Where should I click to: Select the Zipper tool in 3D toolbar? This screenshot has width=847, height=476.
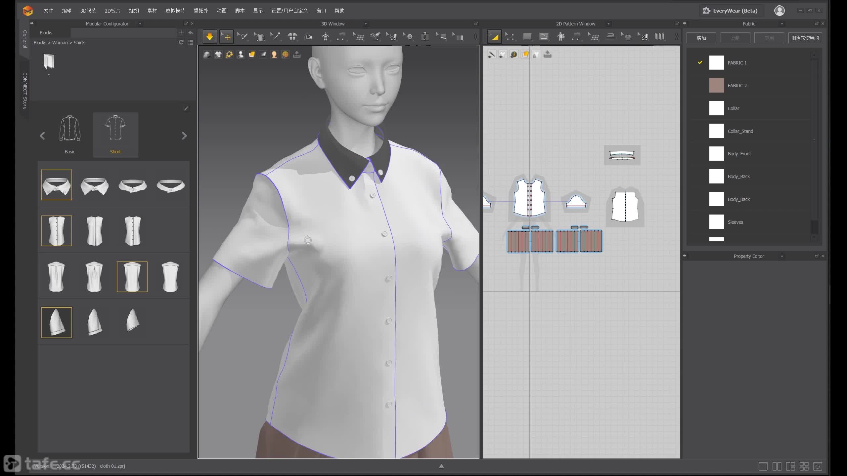[x=425, y=37]
